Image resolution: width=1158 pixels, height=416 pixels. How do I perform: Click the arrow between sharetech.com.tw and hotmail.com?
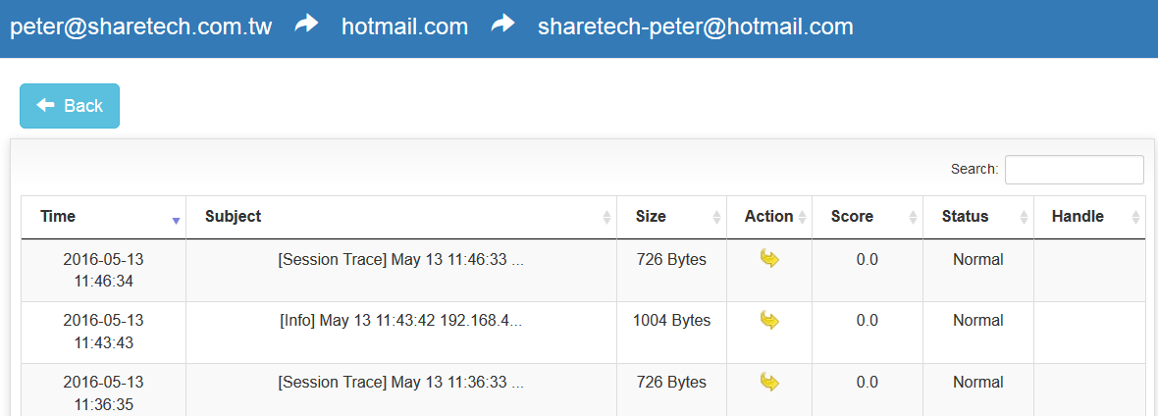click(x=307, y=26)
